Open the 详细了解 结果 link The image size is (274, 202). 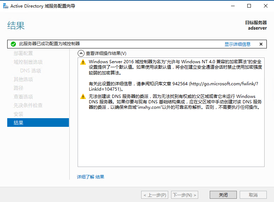coord(91,177)
